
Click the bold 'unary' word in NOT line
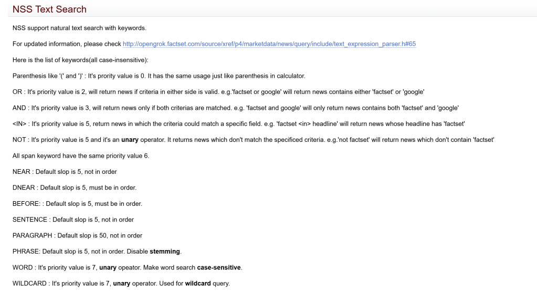(130, 140)
